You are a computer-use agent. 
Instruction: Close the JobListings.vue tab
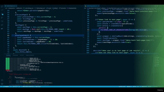point(16,6)
